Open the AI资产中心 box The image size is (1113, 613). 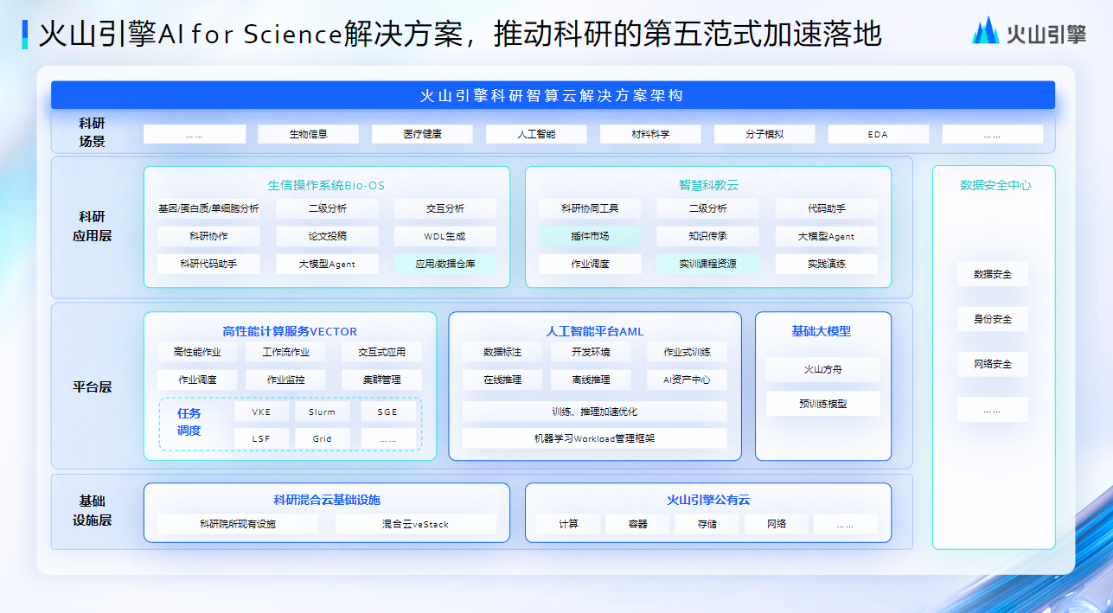(x=687, y=380)
